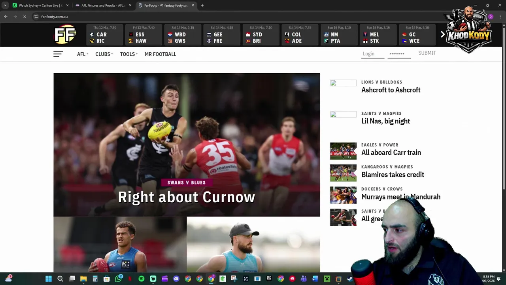Open Epic Games Launcher from the taskbar
This screenshot has height=285, width=506.
tap(269, 279)
